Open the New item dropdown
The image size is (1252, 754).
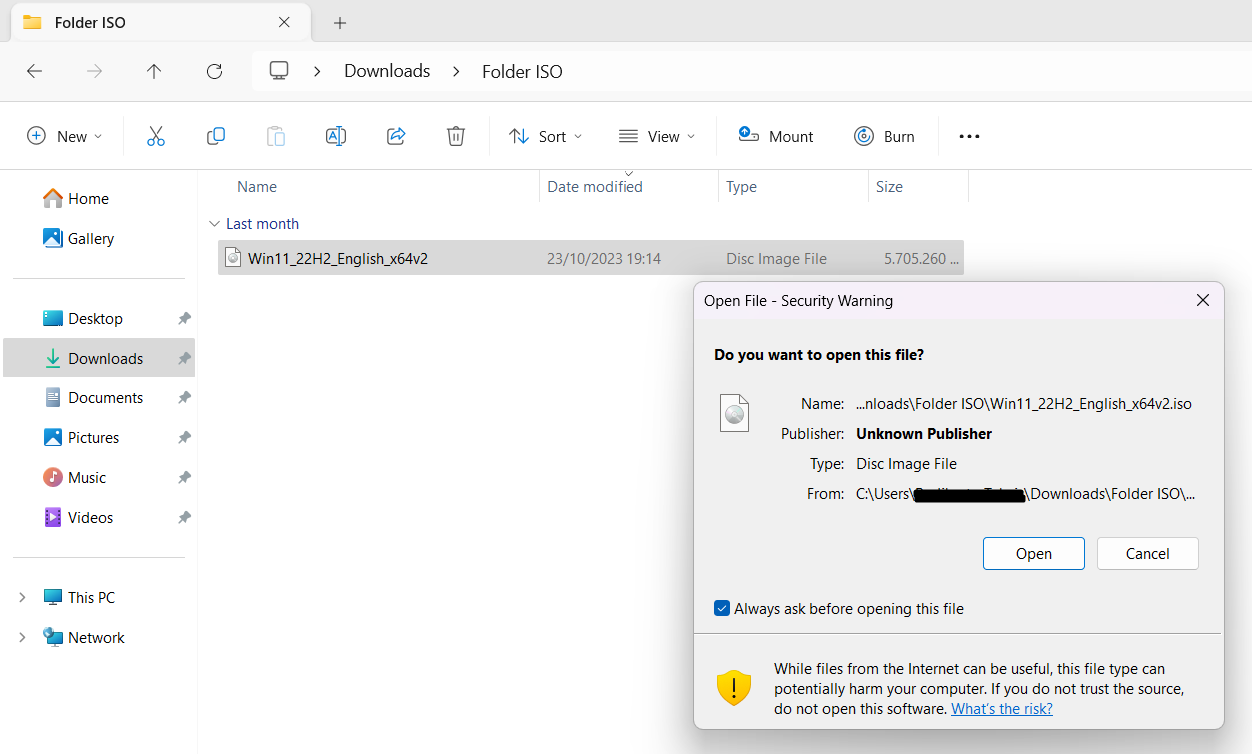tap(65, 136)
